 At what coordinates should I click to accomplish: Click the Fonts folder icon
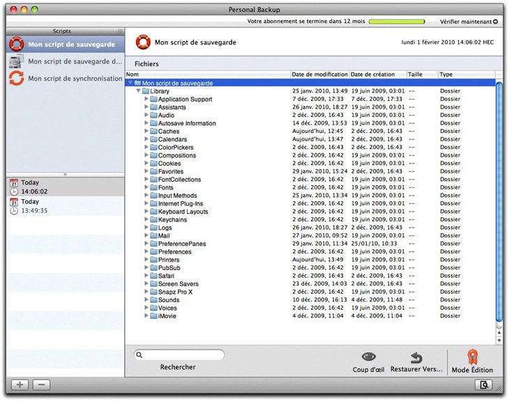coord(154,187)
